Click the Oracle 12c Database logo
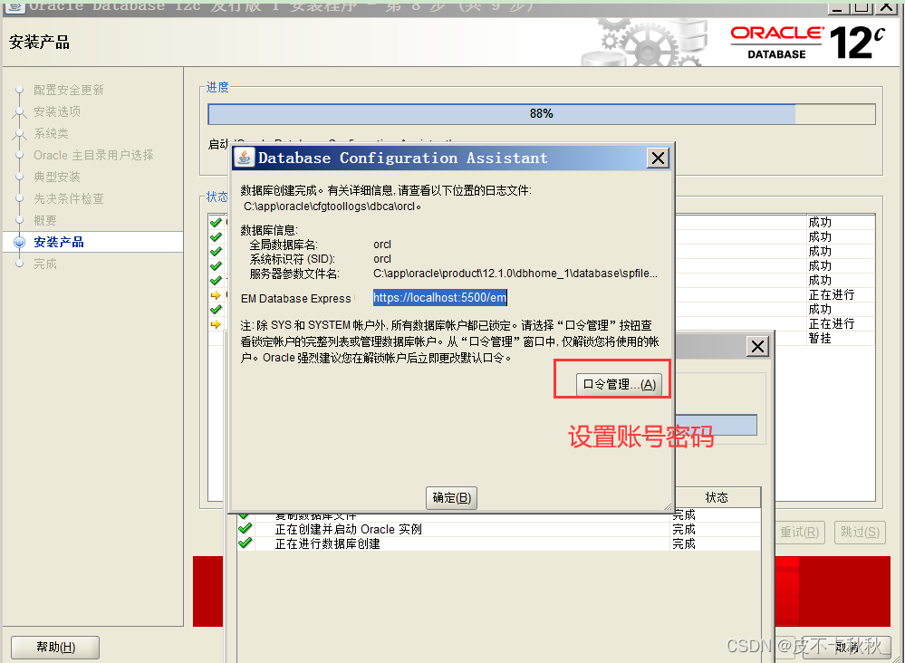 point(807,43)
